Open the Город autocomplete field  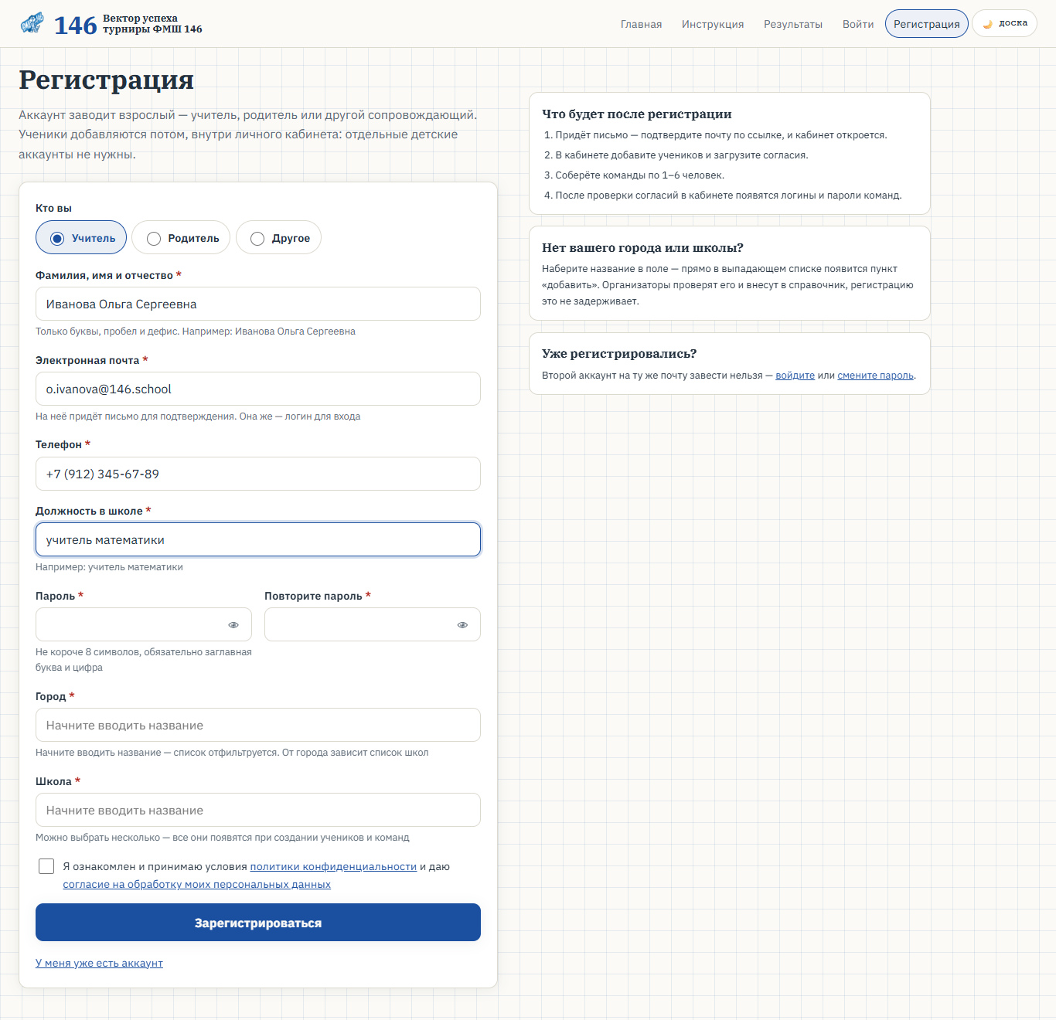click(x=258, y=725)
